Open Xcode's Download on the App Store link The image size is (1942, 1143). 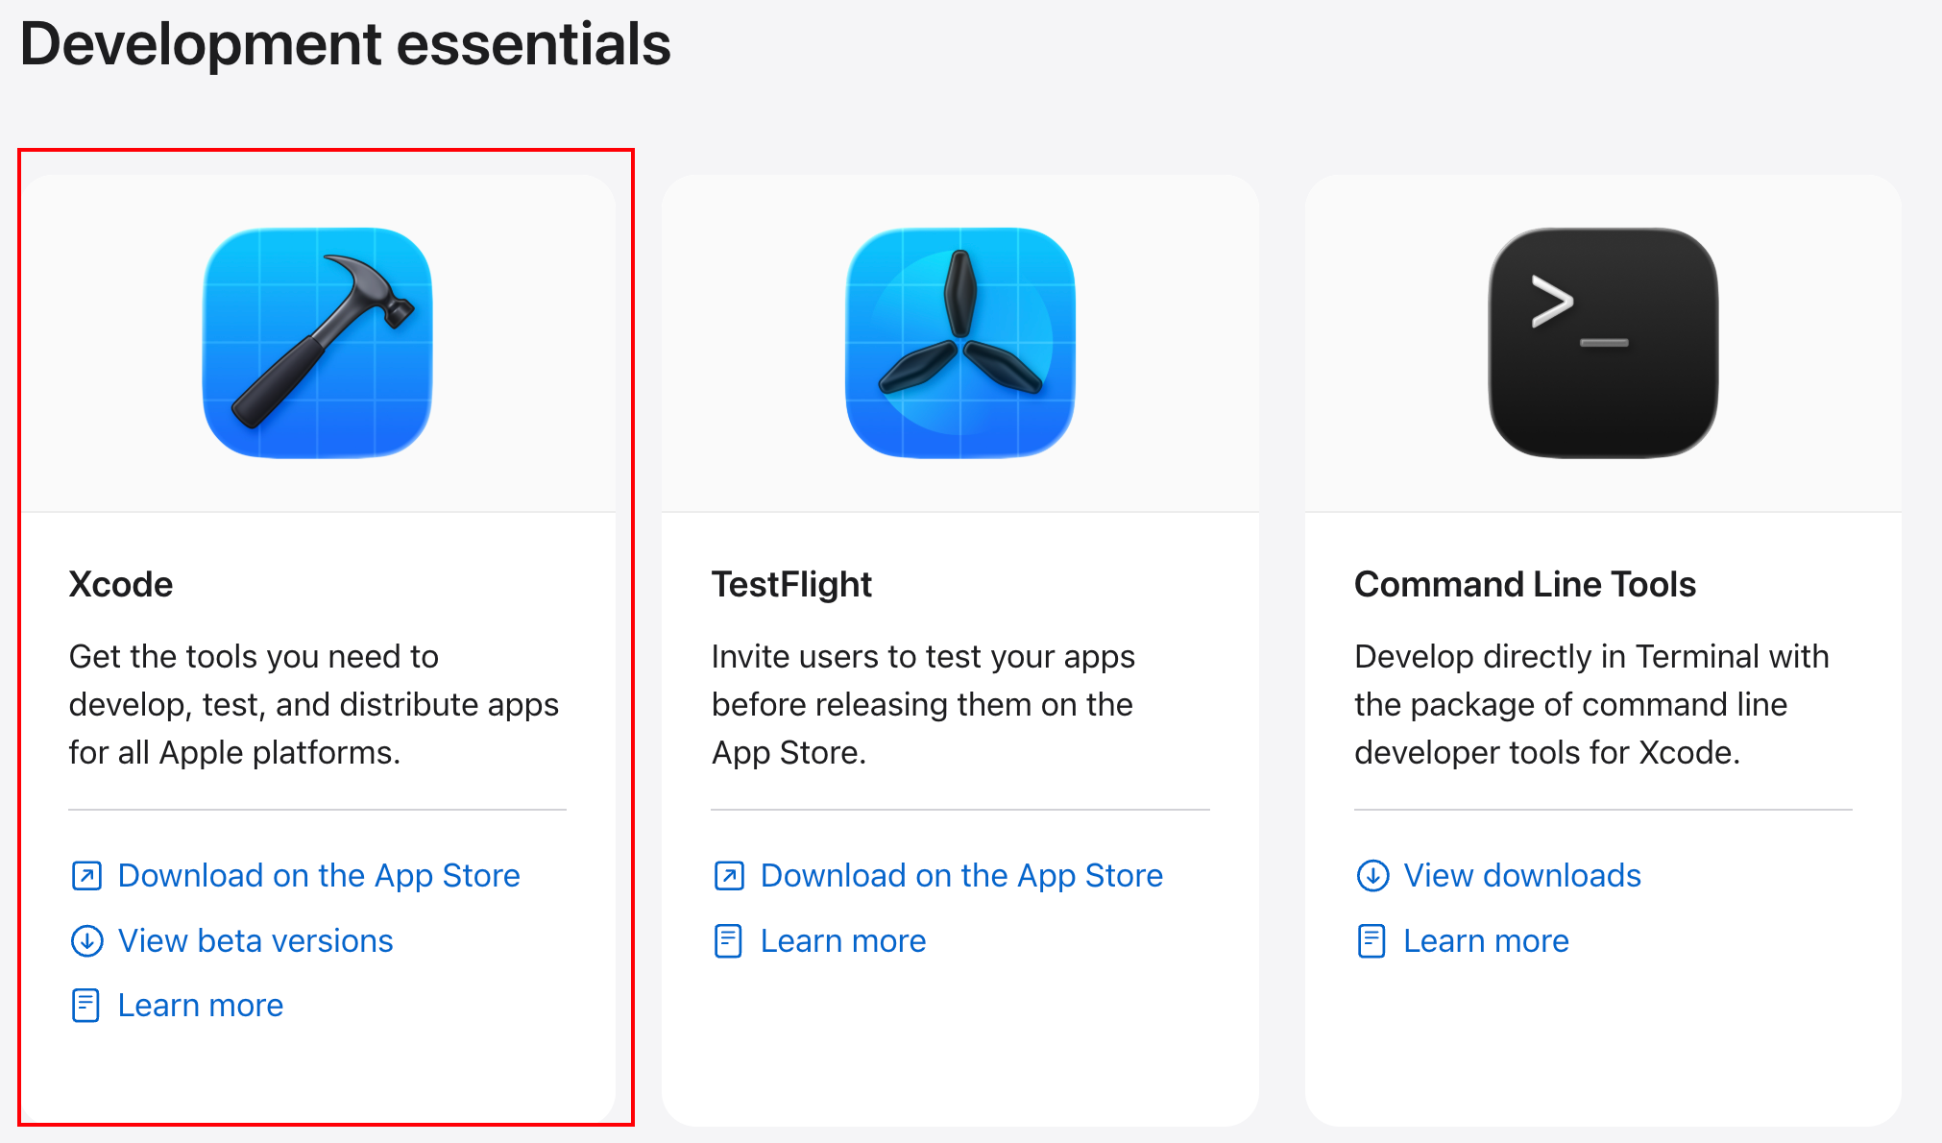319,876
